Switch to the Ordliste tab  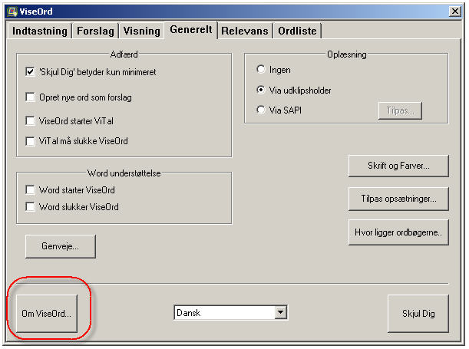pos(297,31)
